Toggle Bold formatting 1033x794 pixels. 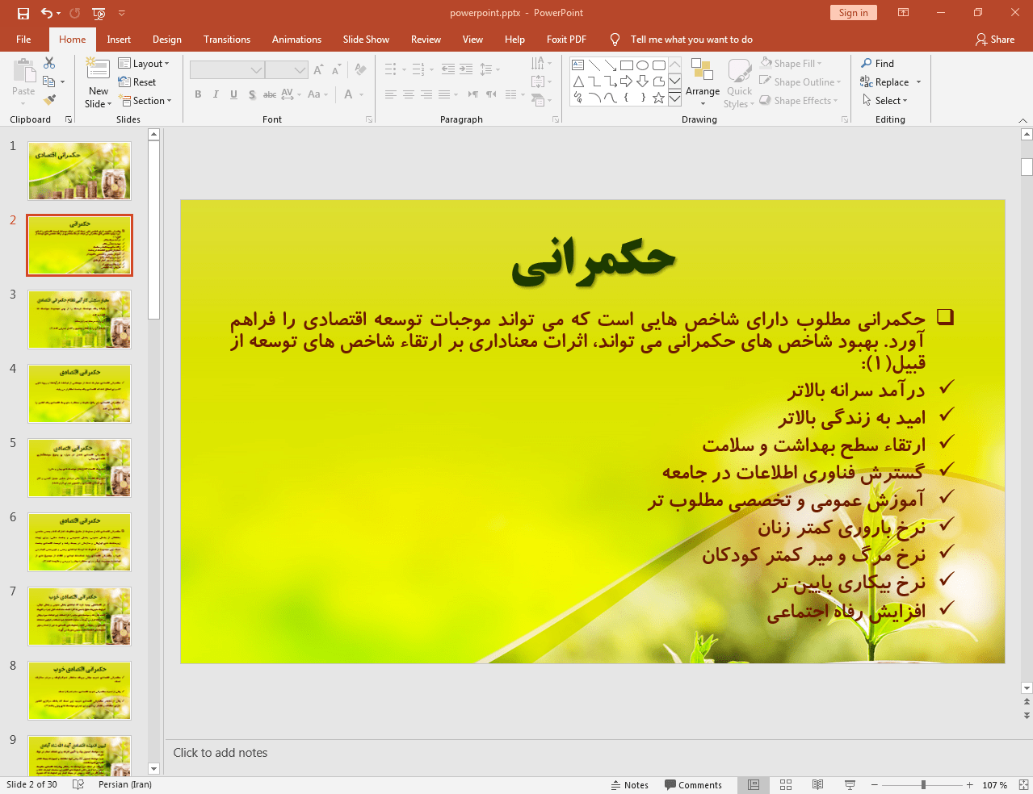click(198, 94)
